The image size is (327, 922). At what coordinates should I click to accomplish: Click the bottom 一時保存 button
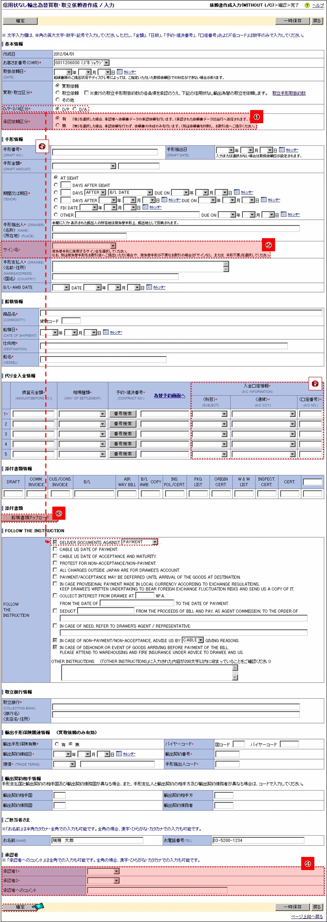(293, 907)
